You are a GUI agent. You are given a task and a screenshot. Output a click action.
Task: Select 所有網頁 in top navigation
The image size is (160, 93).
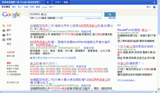tap(6, 7)
